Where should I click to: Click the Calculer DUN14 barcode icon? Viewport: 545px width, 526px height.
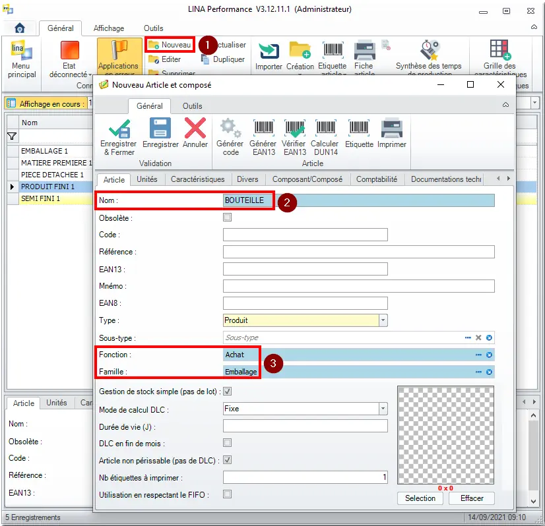(x=326, y=128)
